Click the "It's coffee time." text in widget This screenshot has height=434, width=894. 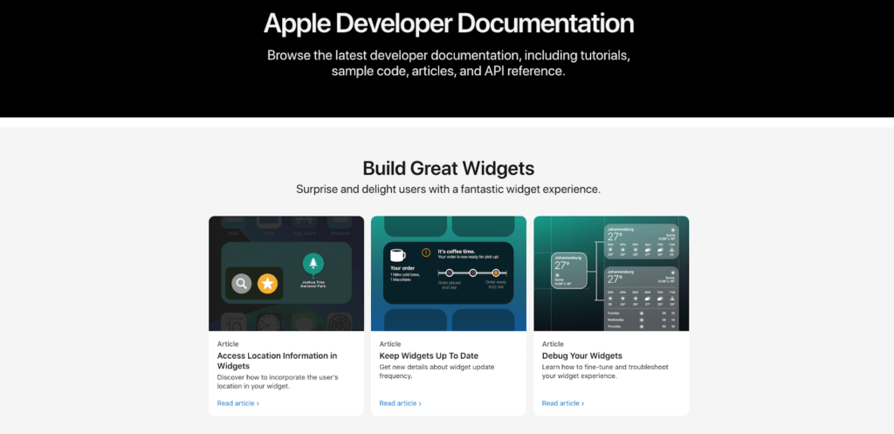(x=454, y=251)
